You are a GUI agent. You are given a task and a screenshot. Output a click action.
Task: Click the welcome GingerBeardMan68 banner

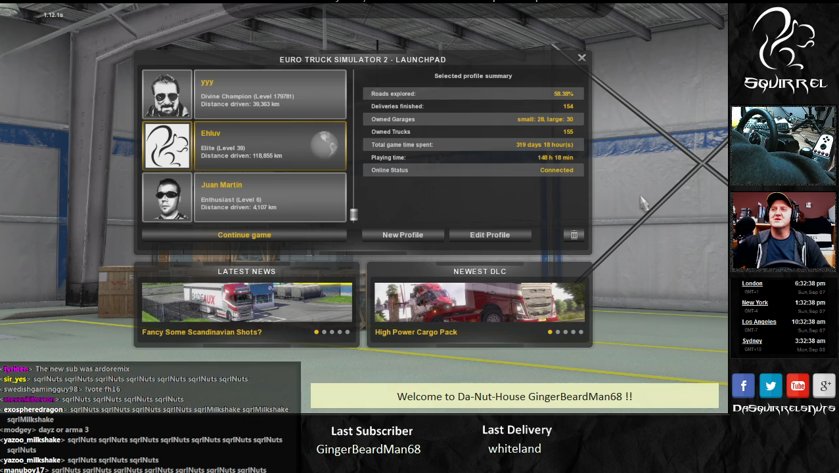514,396
